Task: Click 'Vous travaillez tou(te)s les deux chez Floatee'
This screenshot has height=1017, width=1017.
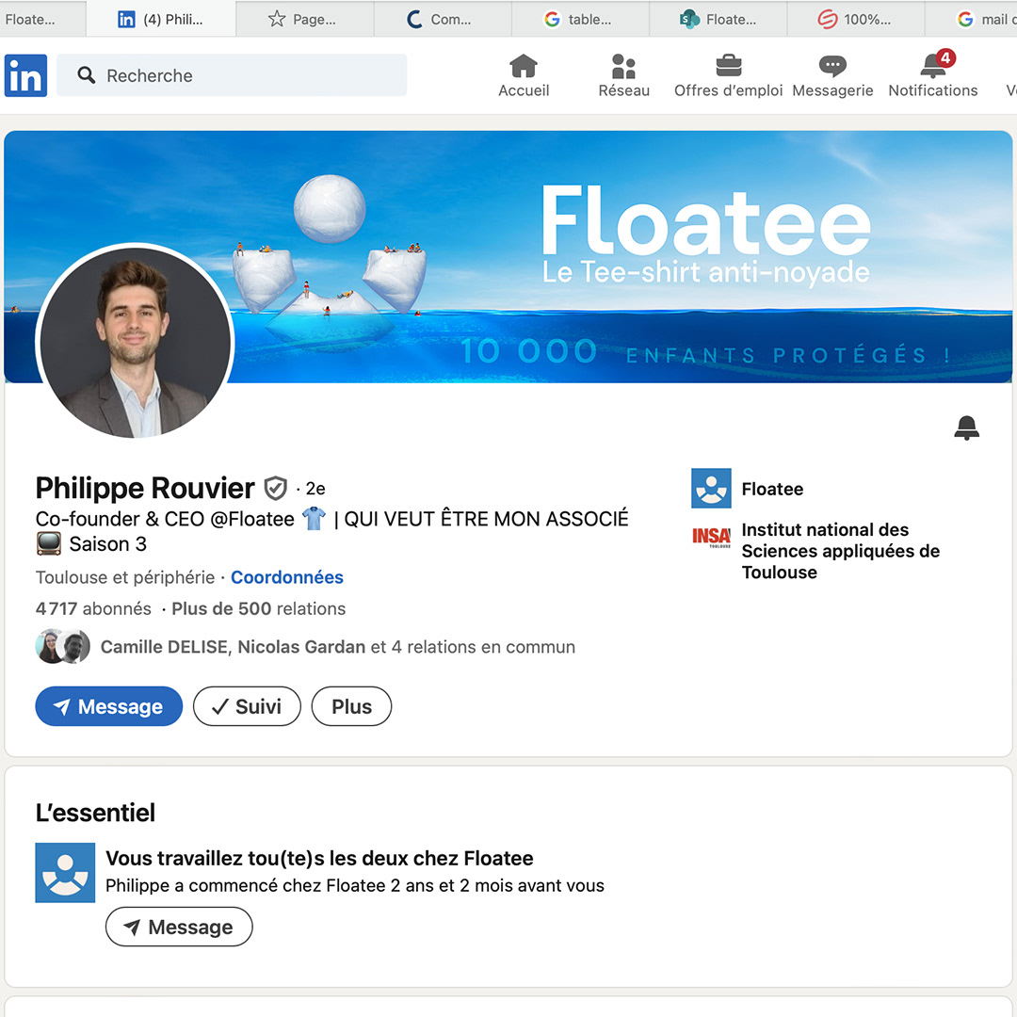Action: [x=319, y=858]
